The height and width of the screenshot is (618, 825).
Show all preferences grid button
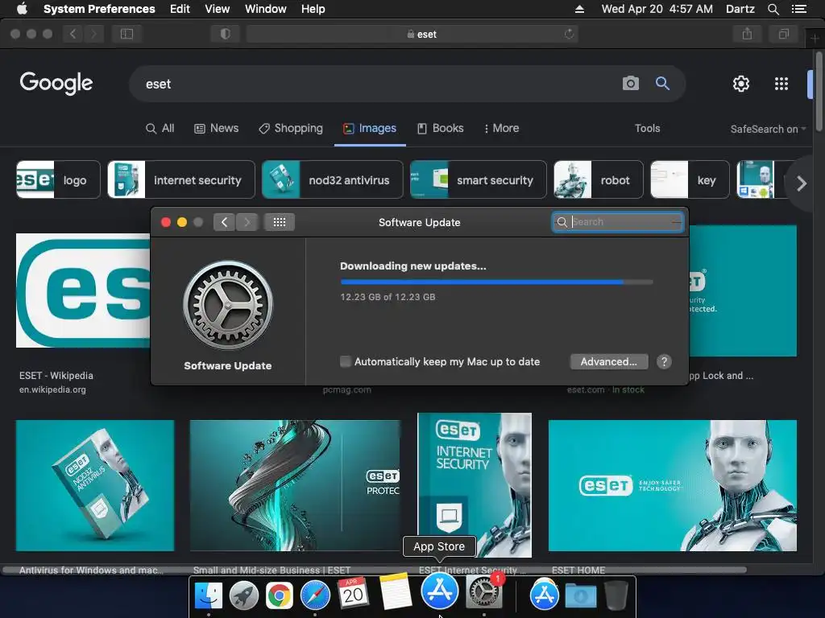pyautogui.click(x=280, y=222)
